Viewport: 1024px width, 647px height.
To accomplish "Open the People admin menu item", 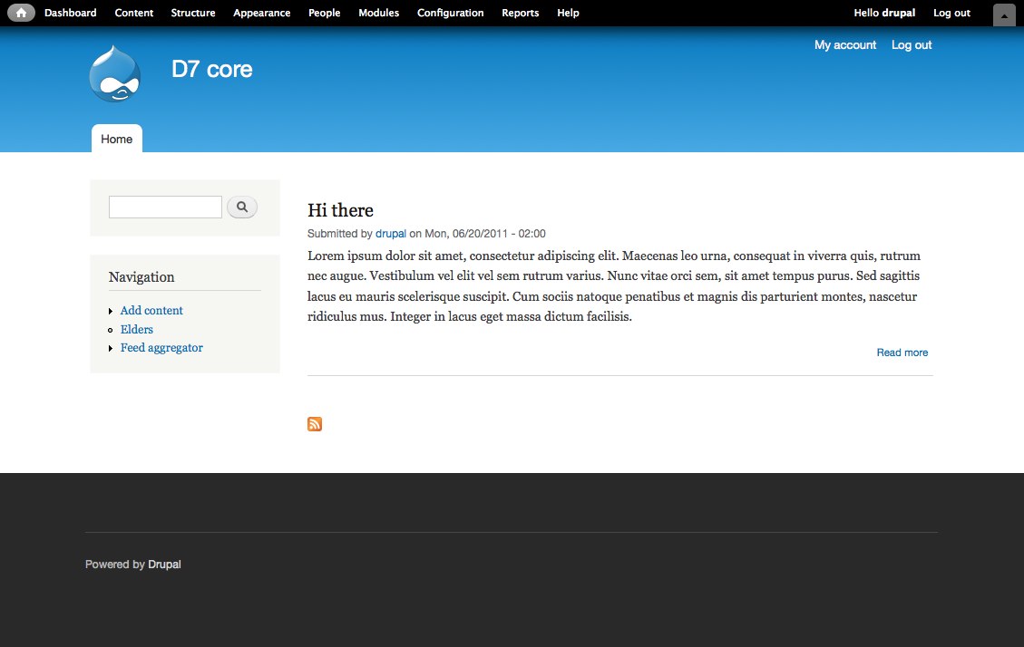I will (325, 13).
